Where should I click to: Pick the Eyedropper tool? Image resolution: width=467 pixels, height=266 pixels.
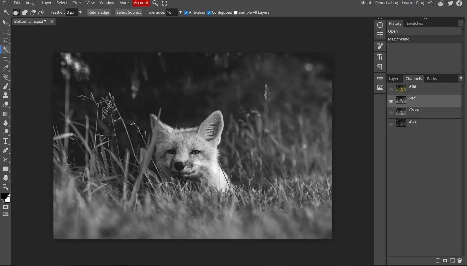tap(6, 68)
